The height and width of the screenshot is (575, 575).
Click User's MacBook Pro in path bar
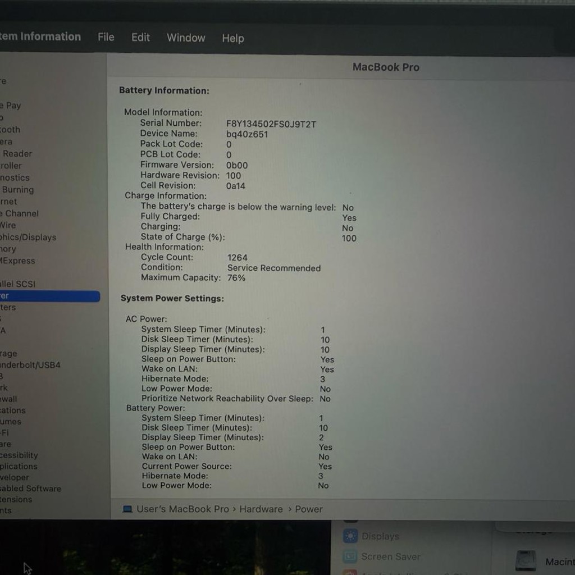pyautogui.click(x=182, y=509)
